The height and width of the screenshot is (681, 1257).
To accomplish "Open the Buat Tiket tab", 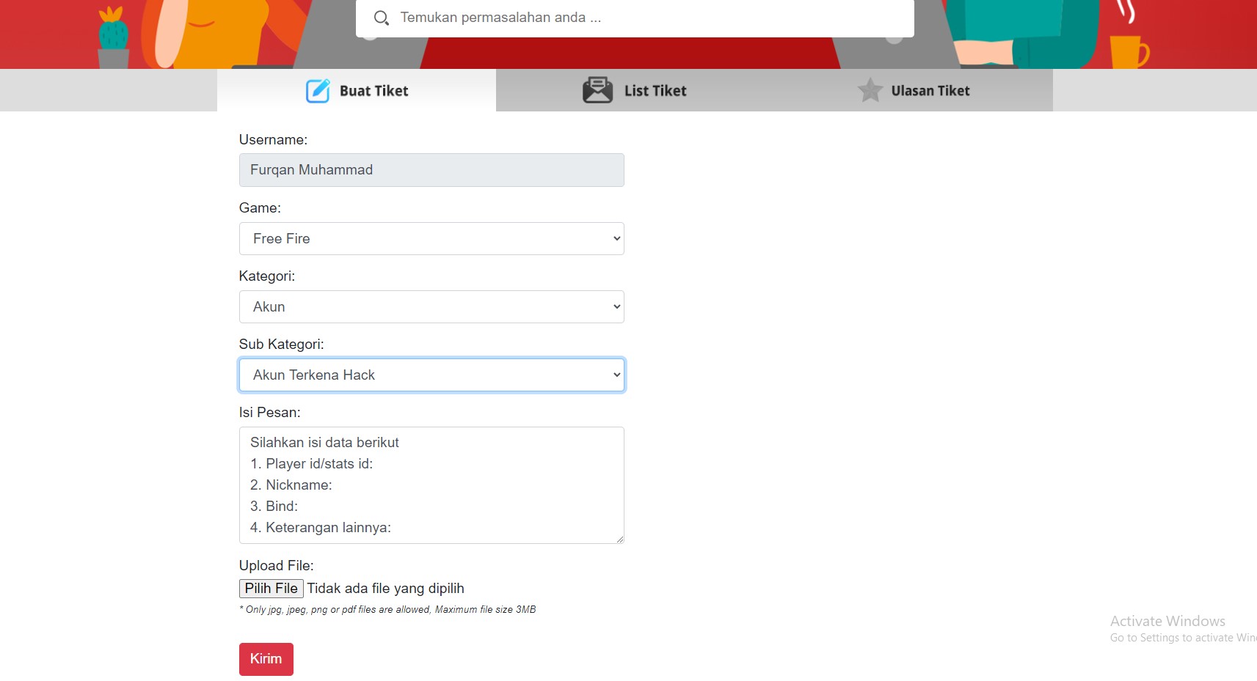I will click(357, 90).
